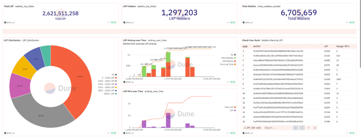Screen dimensions: 361x138
Task: Toggle the All series in the airdrop legend
Action: click(233, 55)
